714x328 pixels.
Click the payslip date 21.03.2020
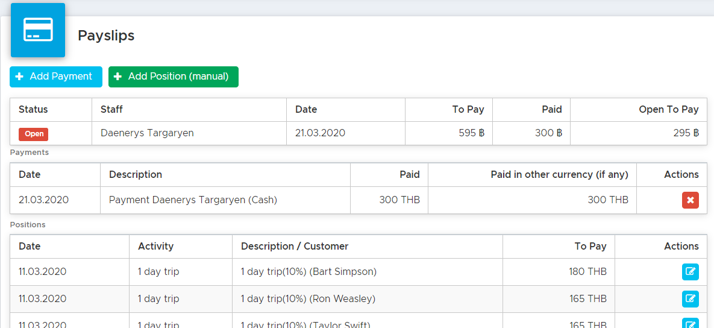[320, 133]
